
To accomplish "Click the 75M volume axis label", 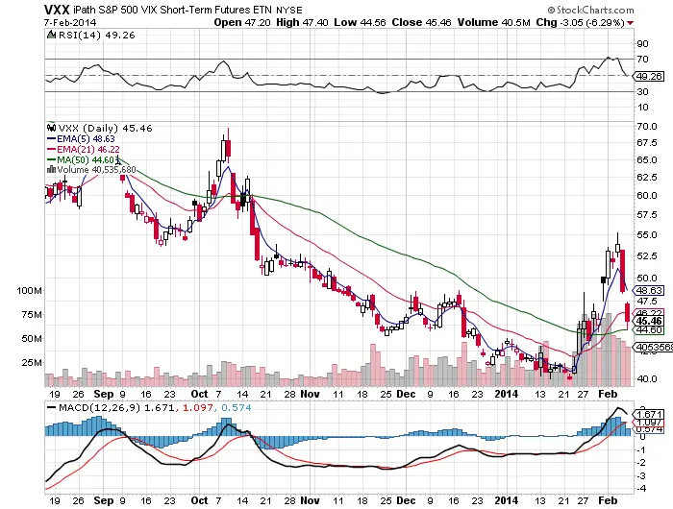I will click(x=32, y=315).
